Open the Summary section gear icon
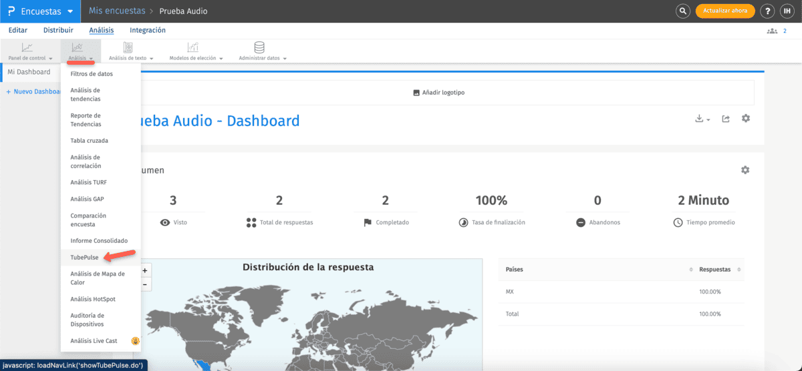 (745, 170)
